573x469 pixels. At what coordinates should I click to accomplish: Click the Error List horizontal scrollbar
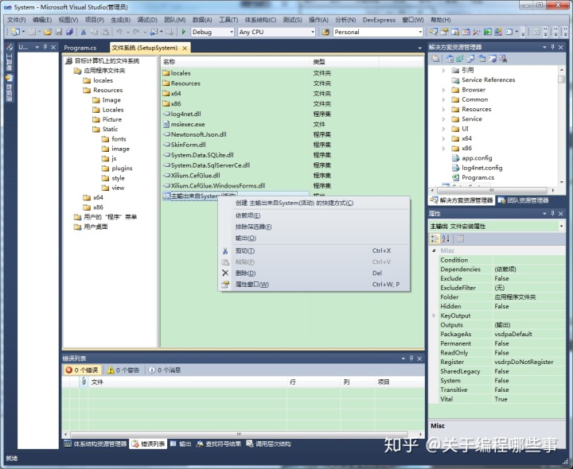(x=240, y=435)
